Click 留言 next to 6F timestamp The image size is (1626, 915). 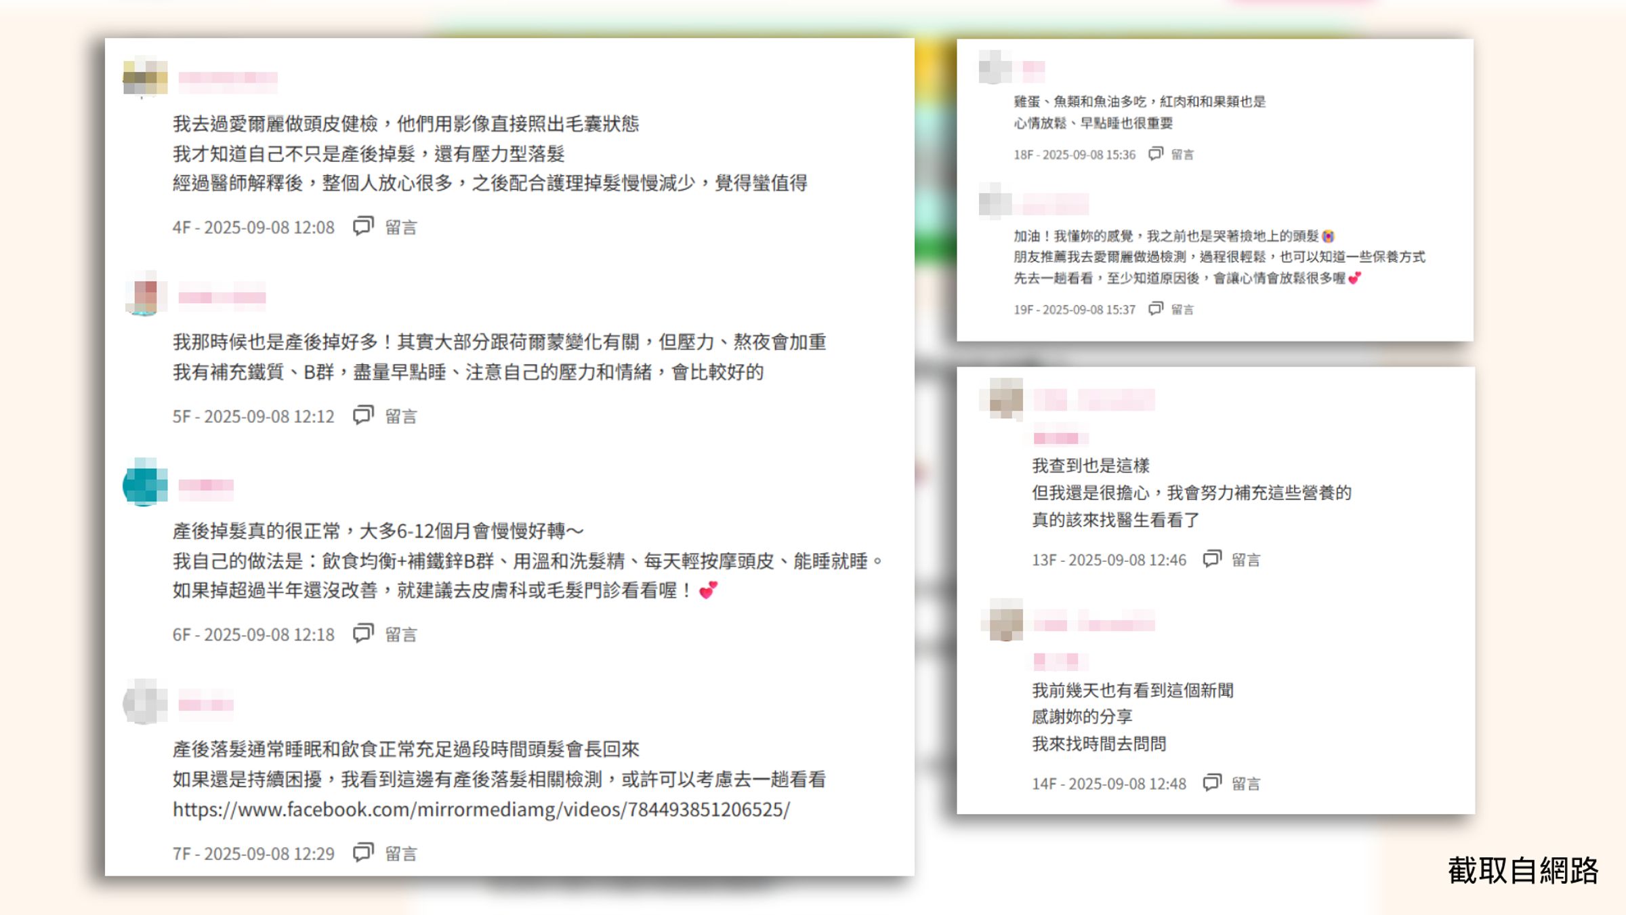401,634
